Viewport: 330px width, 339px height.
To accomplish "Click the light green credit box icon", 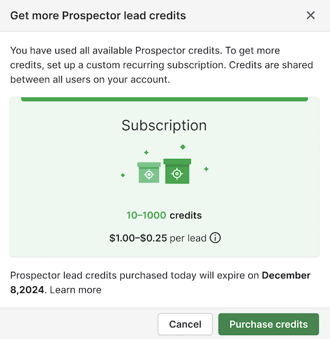I will 149,172.
